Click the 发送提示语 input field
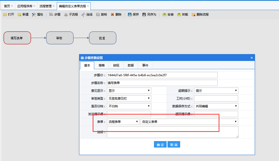279x161 pixels. coord(129,114)
